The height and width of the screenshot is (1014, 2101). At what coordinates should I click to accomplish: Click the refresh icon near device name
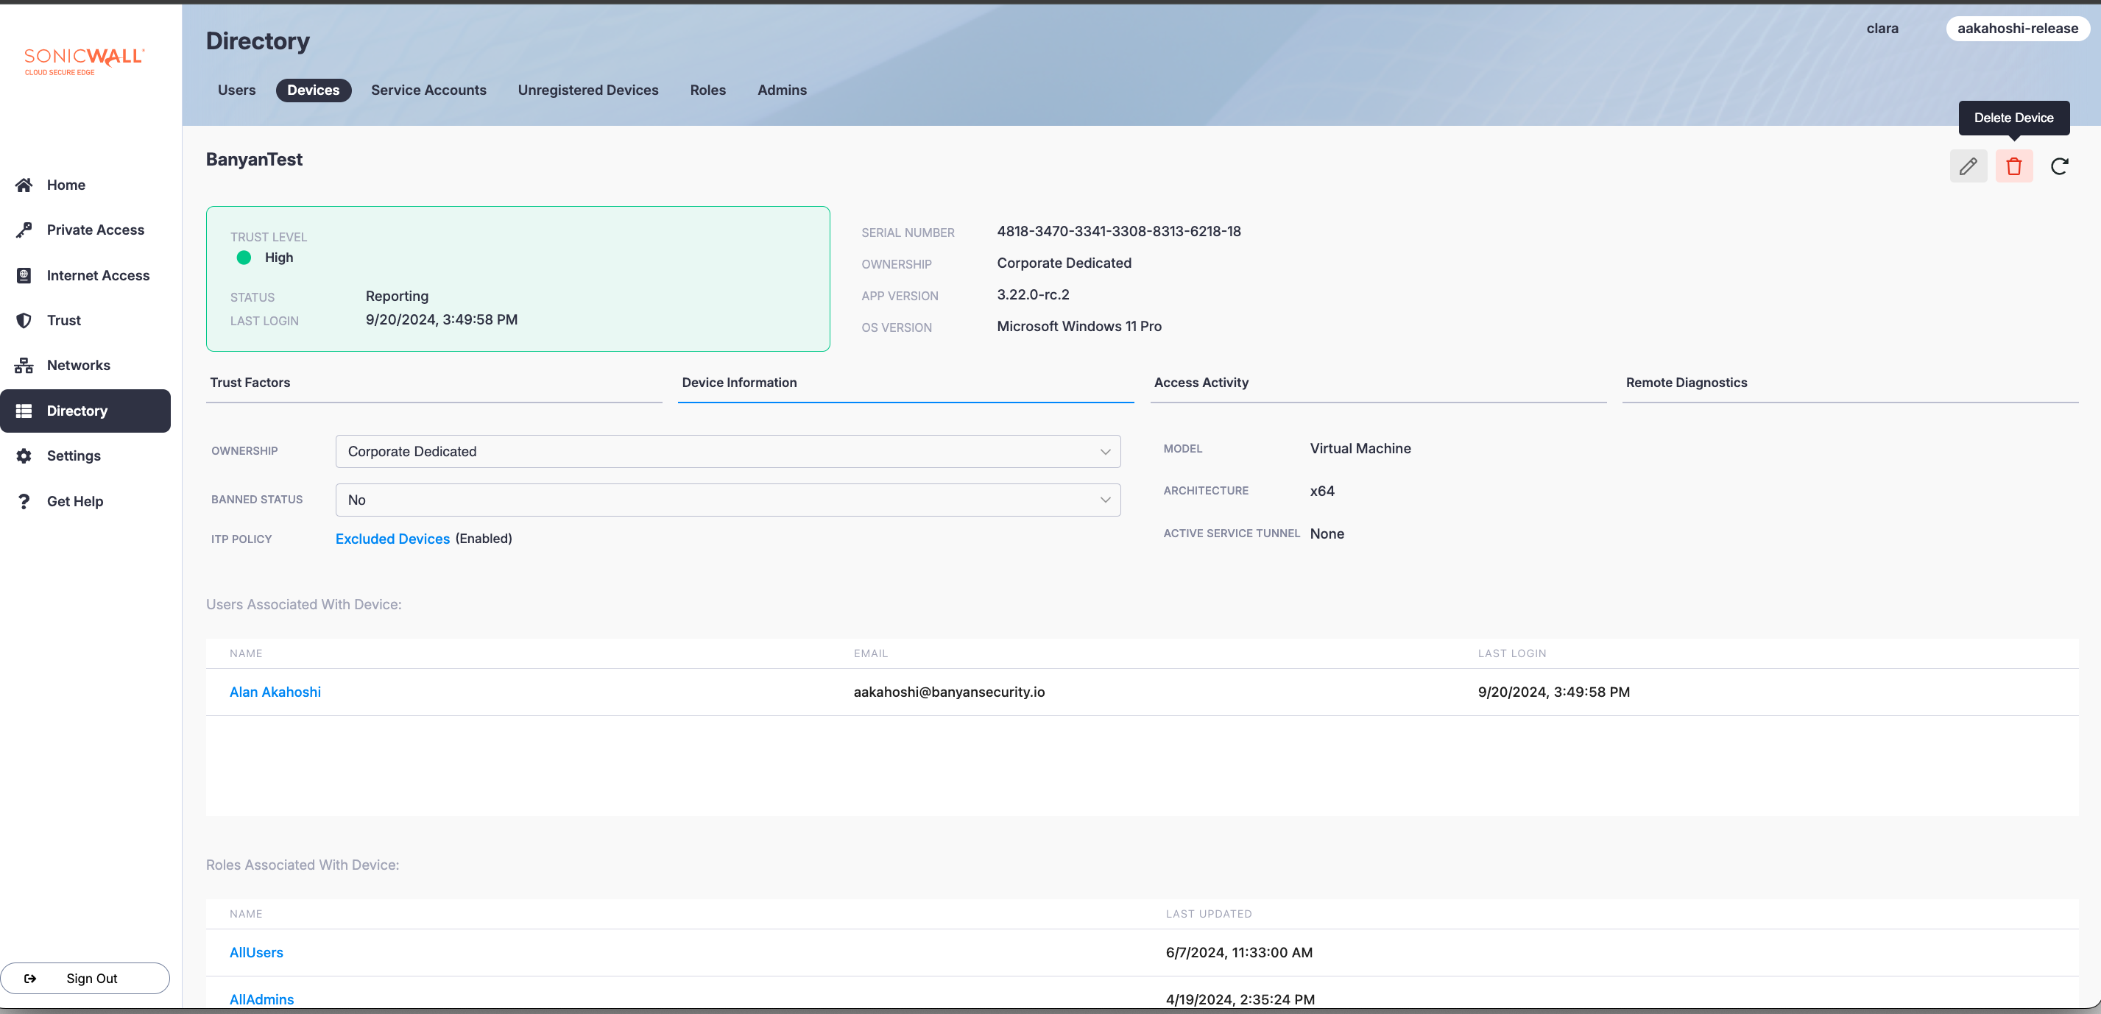coord(2058,166)
